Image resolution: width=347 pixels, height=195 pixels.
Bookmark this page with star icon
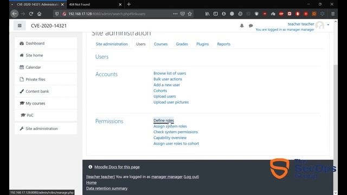tap(190, 14)
